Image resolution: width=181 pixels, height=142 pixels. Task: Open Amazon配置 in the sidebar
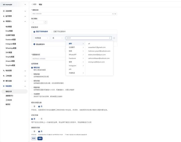tap(10, 61)
